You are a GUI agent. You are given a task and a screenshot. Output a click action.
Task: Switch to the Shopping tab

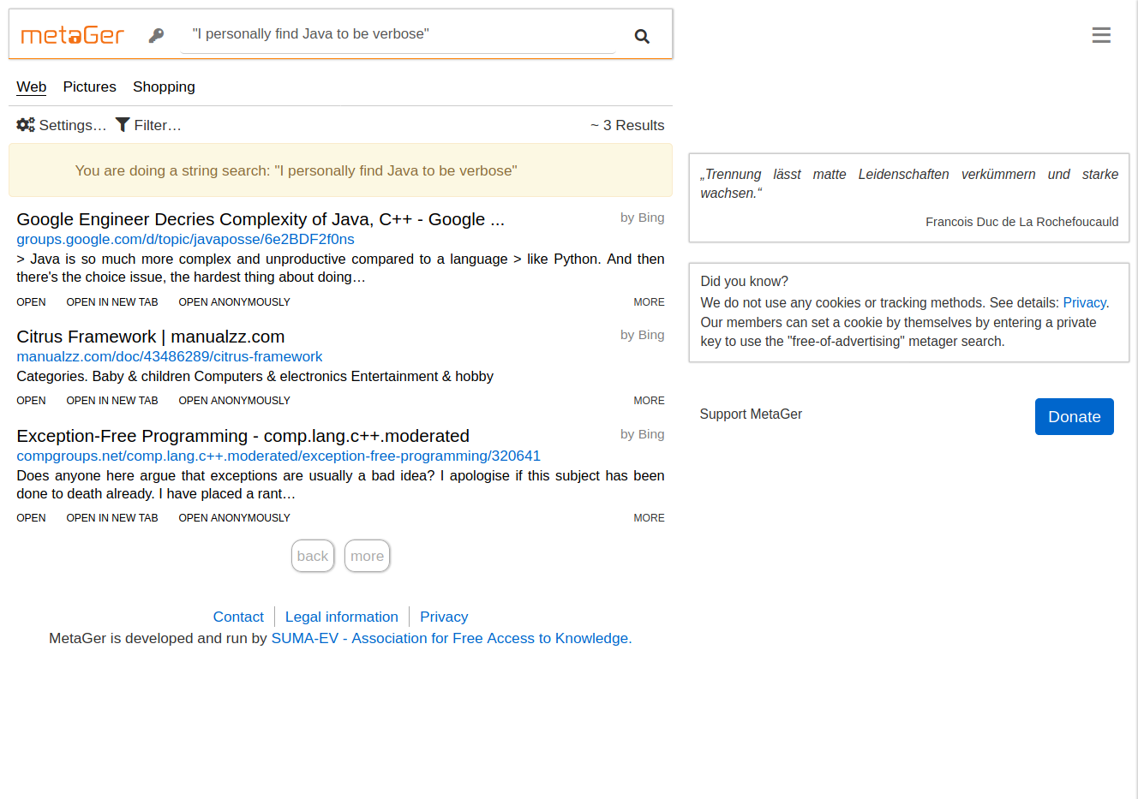(x=164, y=86)
